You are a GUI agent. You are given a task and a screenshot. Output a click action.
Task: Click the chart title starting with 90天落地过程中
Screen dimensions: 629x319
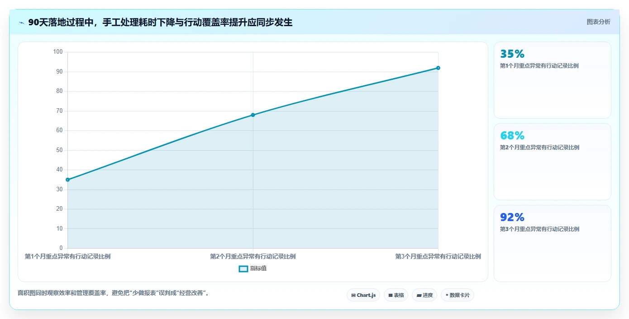click(x=160, y=23)
